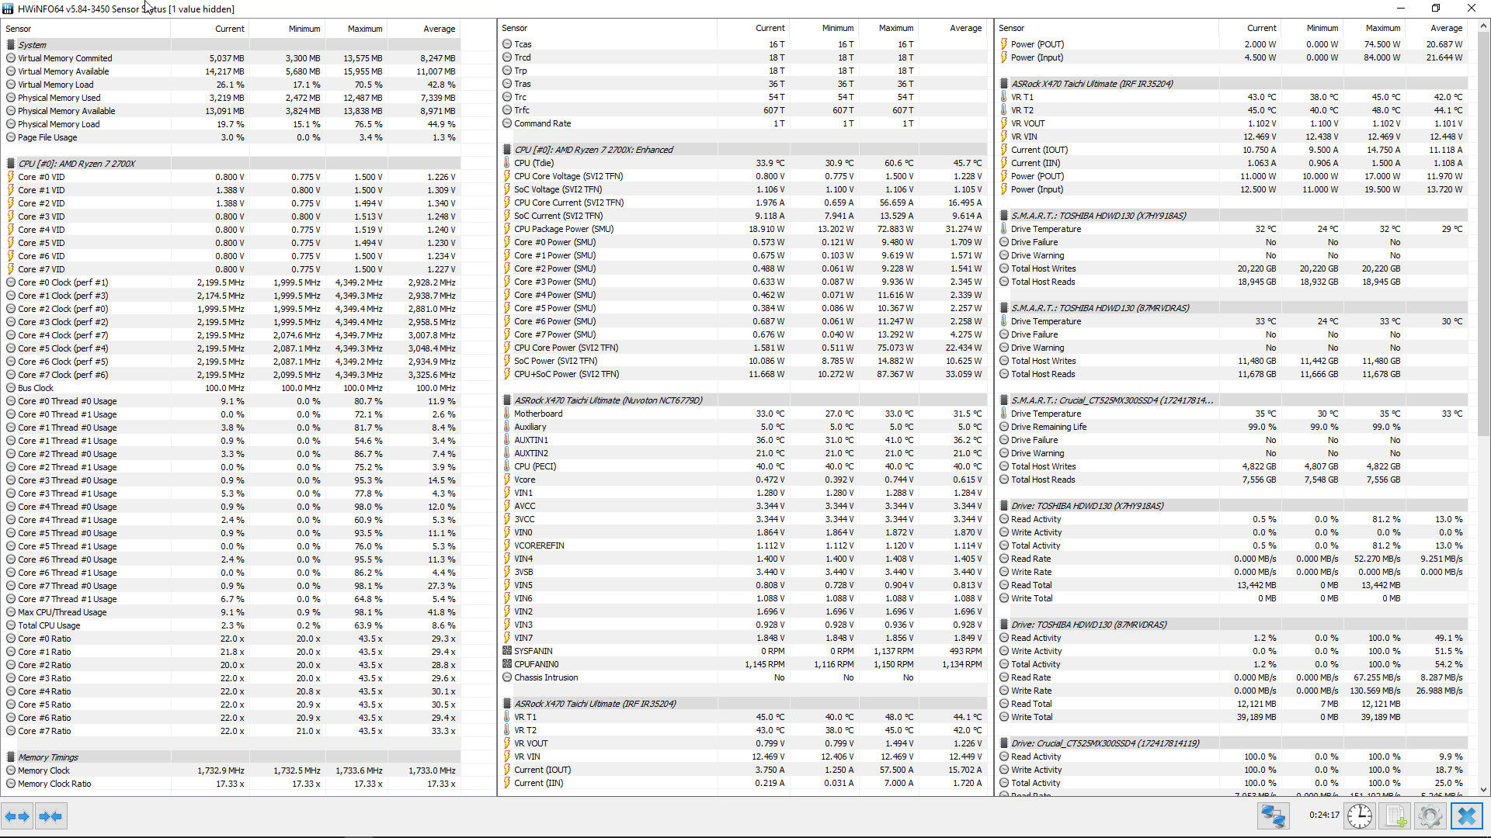Click the vertical scrollbar up arrow
Image resolution: width=1491 pixels, height=838 pixels.
(x=1483, y=26)
